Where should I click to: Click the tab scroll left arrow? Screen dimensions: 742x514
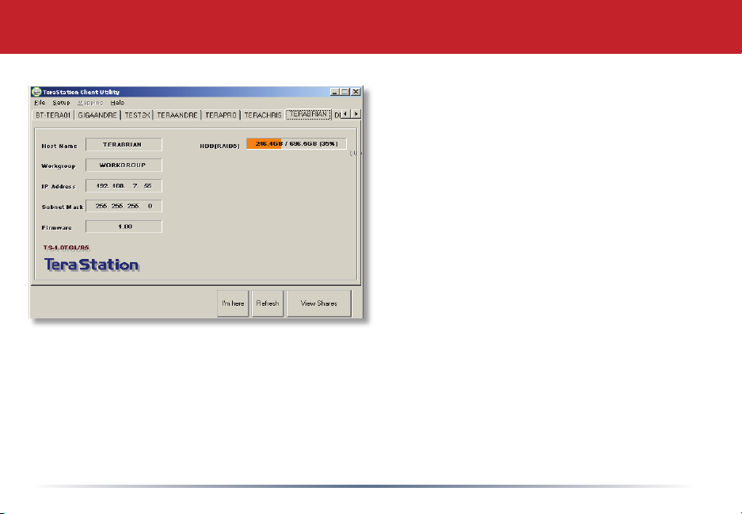coord(345,114)
